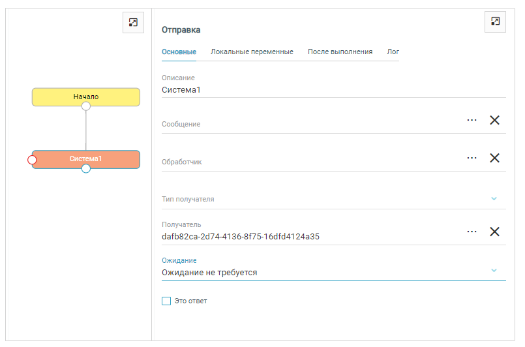The width and height of the screenshot is (525, 347).
Task: Open the Локальные переменные tab
Action: [x=252, y=52]
